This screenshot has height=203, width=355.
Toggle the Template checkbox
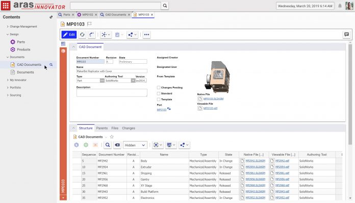159,99
